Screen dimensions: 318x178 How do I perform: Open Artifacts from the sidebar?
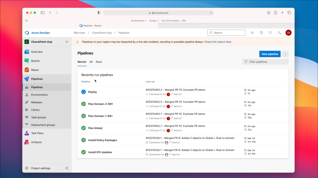(36, 142)
